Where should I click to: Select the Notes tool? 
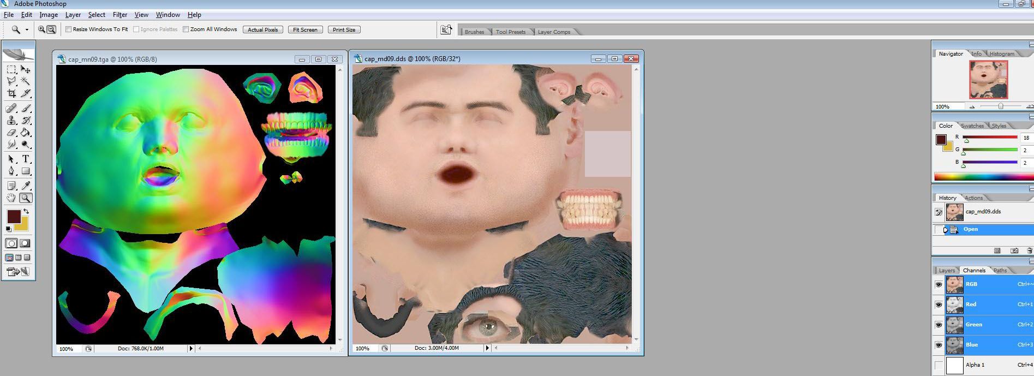(x=11, y=186)
